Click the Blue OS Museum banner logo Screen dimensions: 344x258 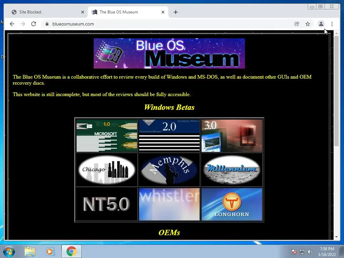(169, 53)
